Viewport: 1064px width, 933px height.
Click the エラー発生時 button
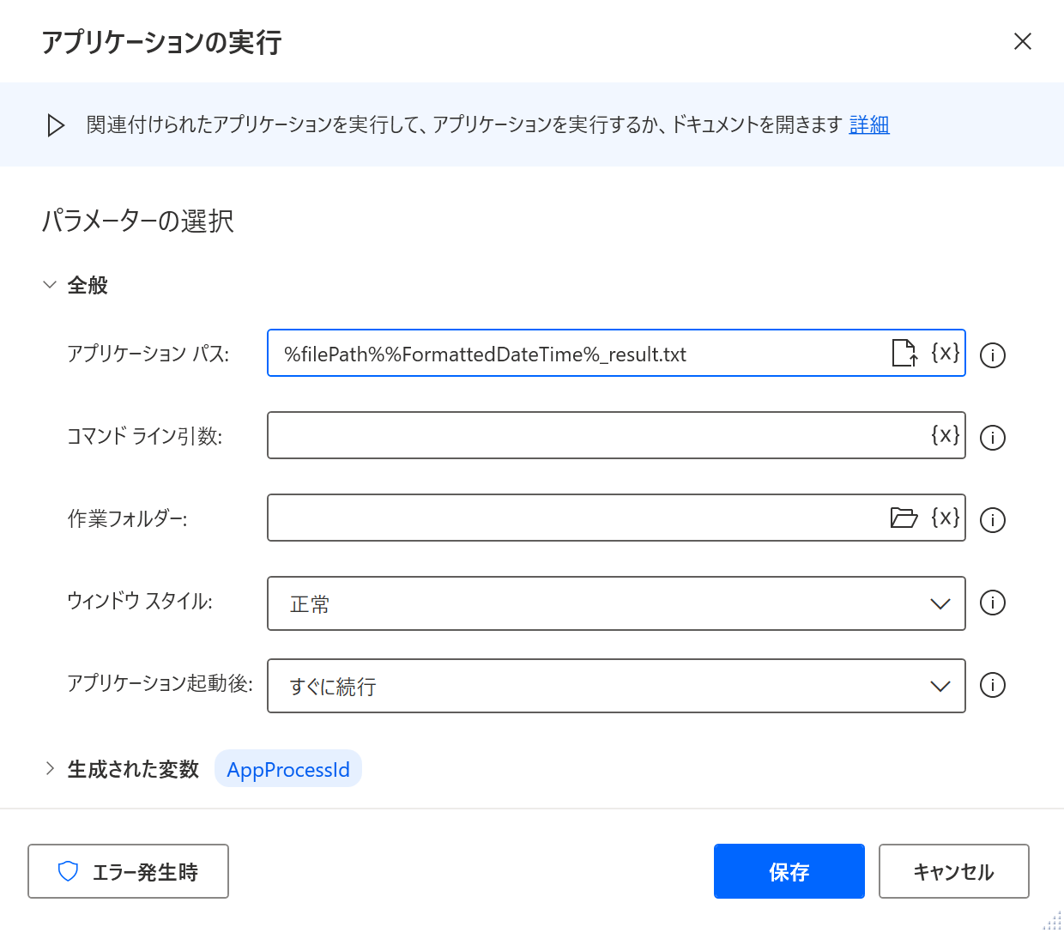click(129, 871)
